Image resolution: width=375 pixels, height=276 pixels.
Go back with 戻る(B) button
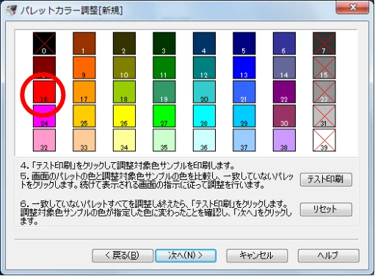123,255
